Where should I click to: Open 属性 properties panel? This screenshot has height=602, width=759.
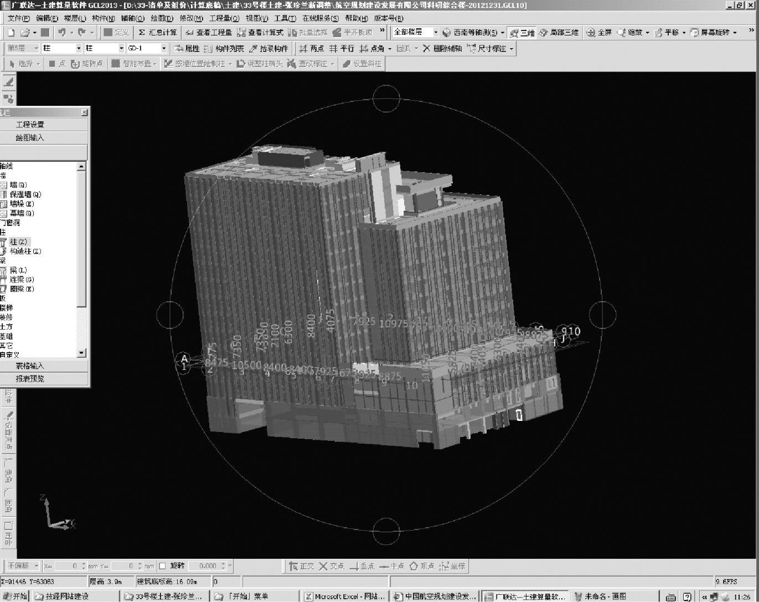(187, 49)
